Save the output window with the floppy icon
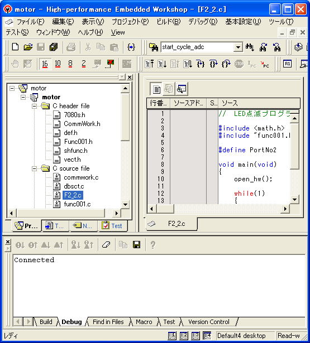Viewport: 310px width, 343px height. tap(137, 245)
